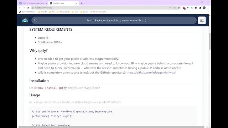Click the horizontal scrollbar at bottom
The image size is (228, 128).
112,127
